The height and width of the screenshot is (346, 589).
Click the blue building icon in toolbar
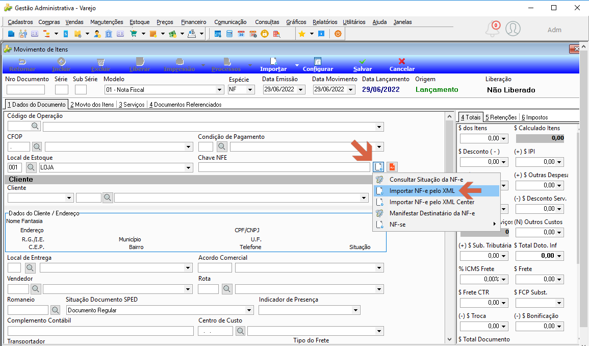coord(11,34)
